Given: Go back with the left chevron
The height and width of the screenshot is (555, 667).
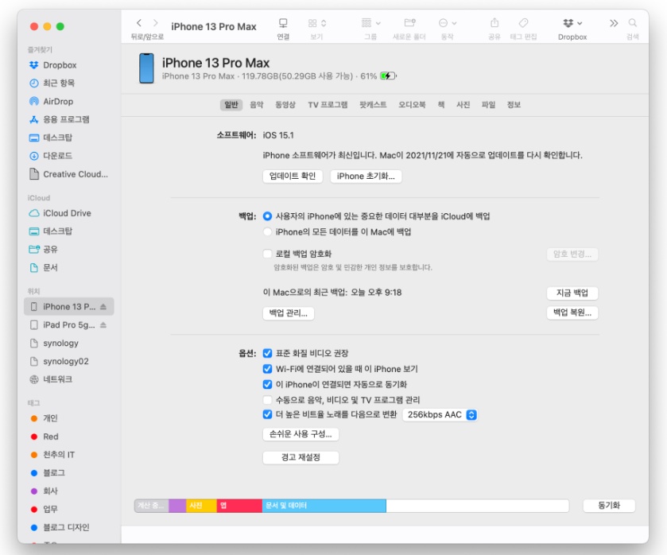Looking at the screenshot, I should (x=138, y=23).
